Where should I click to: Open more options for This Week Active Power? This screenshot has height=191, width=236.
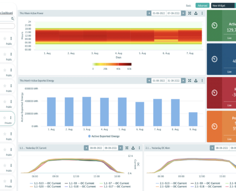pyautogui.click(x=202, y=13)
